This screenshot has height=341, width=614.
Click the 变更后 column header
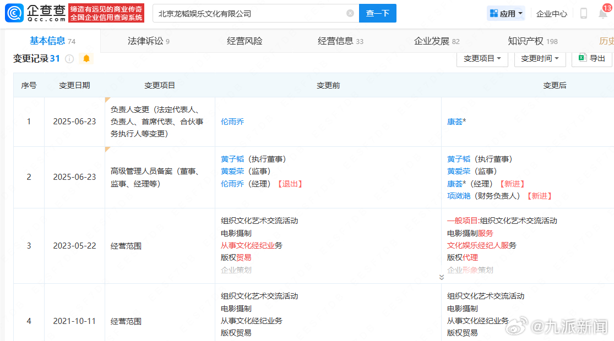pyautogui.click(x=555, y=85)
